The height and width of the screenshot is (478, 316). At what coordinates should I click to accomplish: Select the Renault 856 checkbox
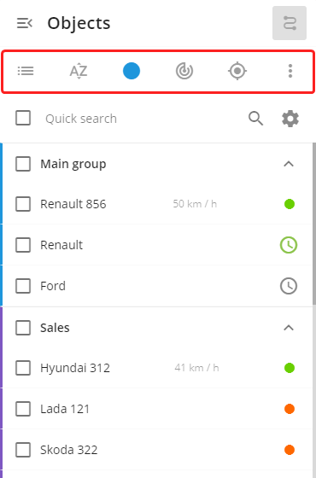click(x=23, y=204)
